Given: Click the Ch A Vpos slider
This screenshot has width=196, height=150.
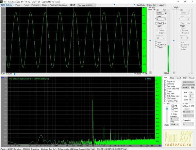Looking at the screenshot, I should pos(150,40).
